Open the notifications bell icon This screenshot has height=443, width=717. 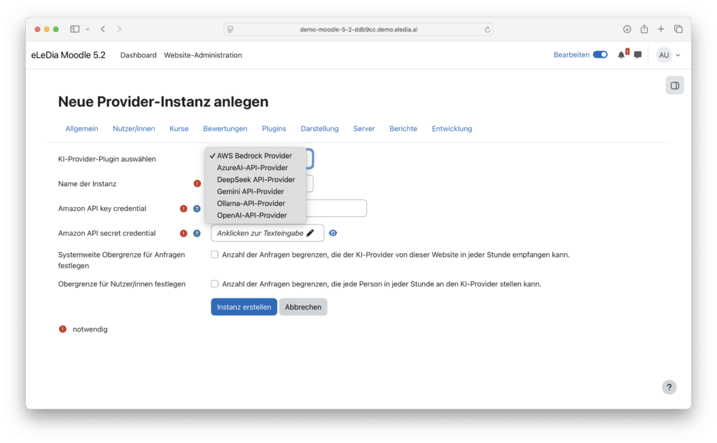621,55
